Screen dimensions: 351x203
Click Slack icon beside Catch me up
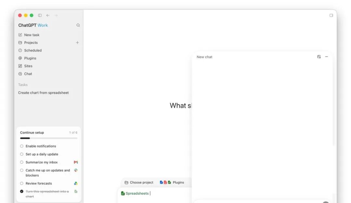pos(76,170)
